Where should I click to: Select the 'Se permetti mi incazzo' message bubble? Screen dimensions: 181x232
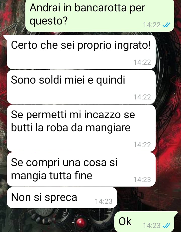click(81, 128)
